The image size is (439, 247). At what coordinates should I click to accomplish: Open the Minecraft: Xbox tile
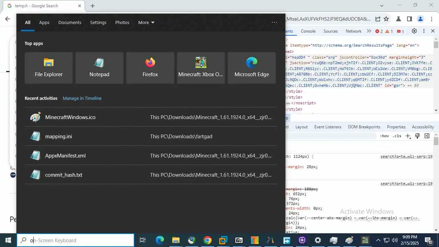click(x=201, y=68)
